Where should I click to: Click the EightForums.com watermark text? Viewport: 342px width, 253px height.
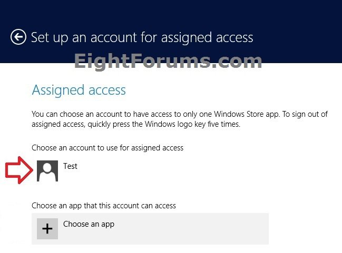click(168, 62)
